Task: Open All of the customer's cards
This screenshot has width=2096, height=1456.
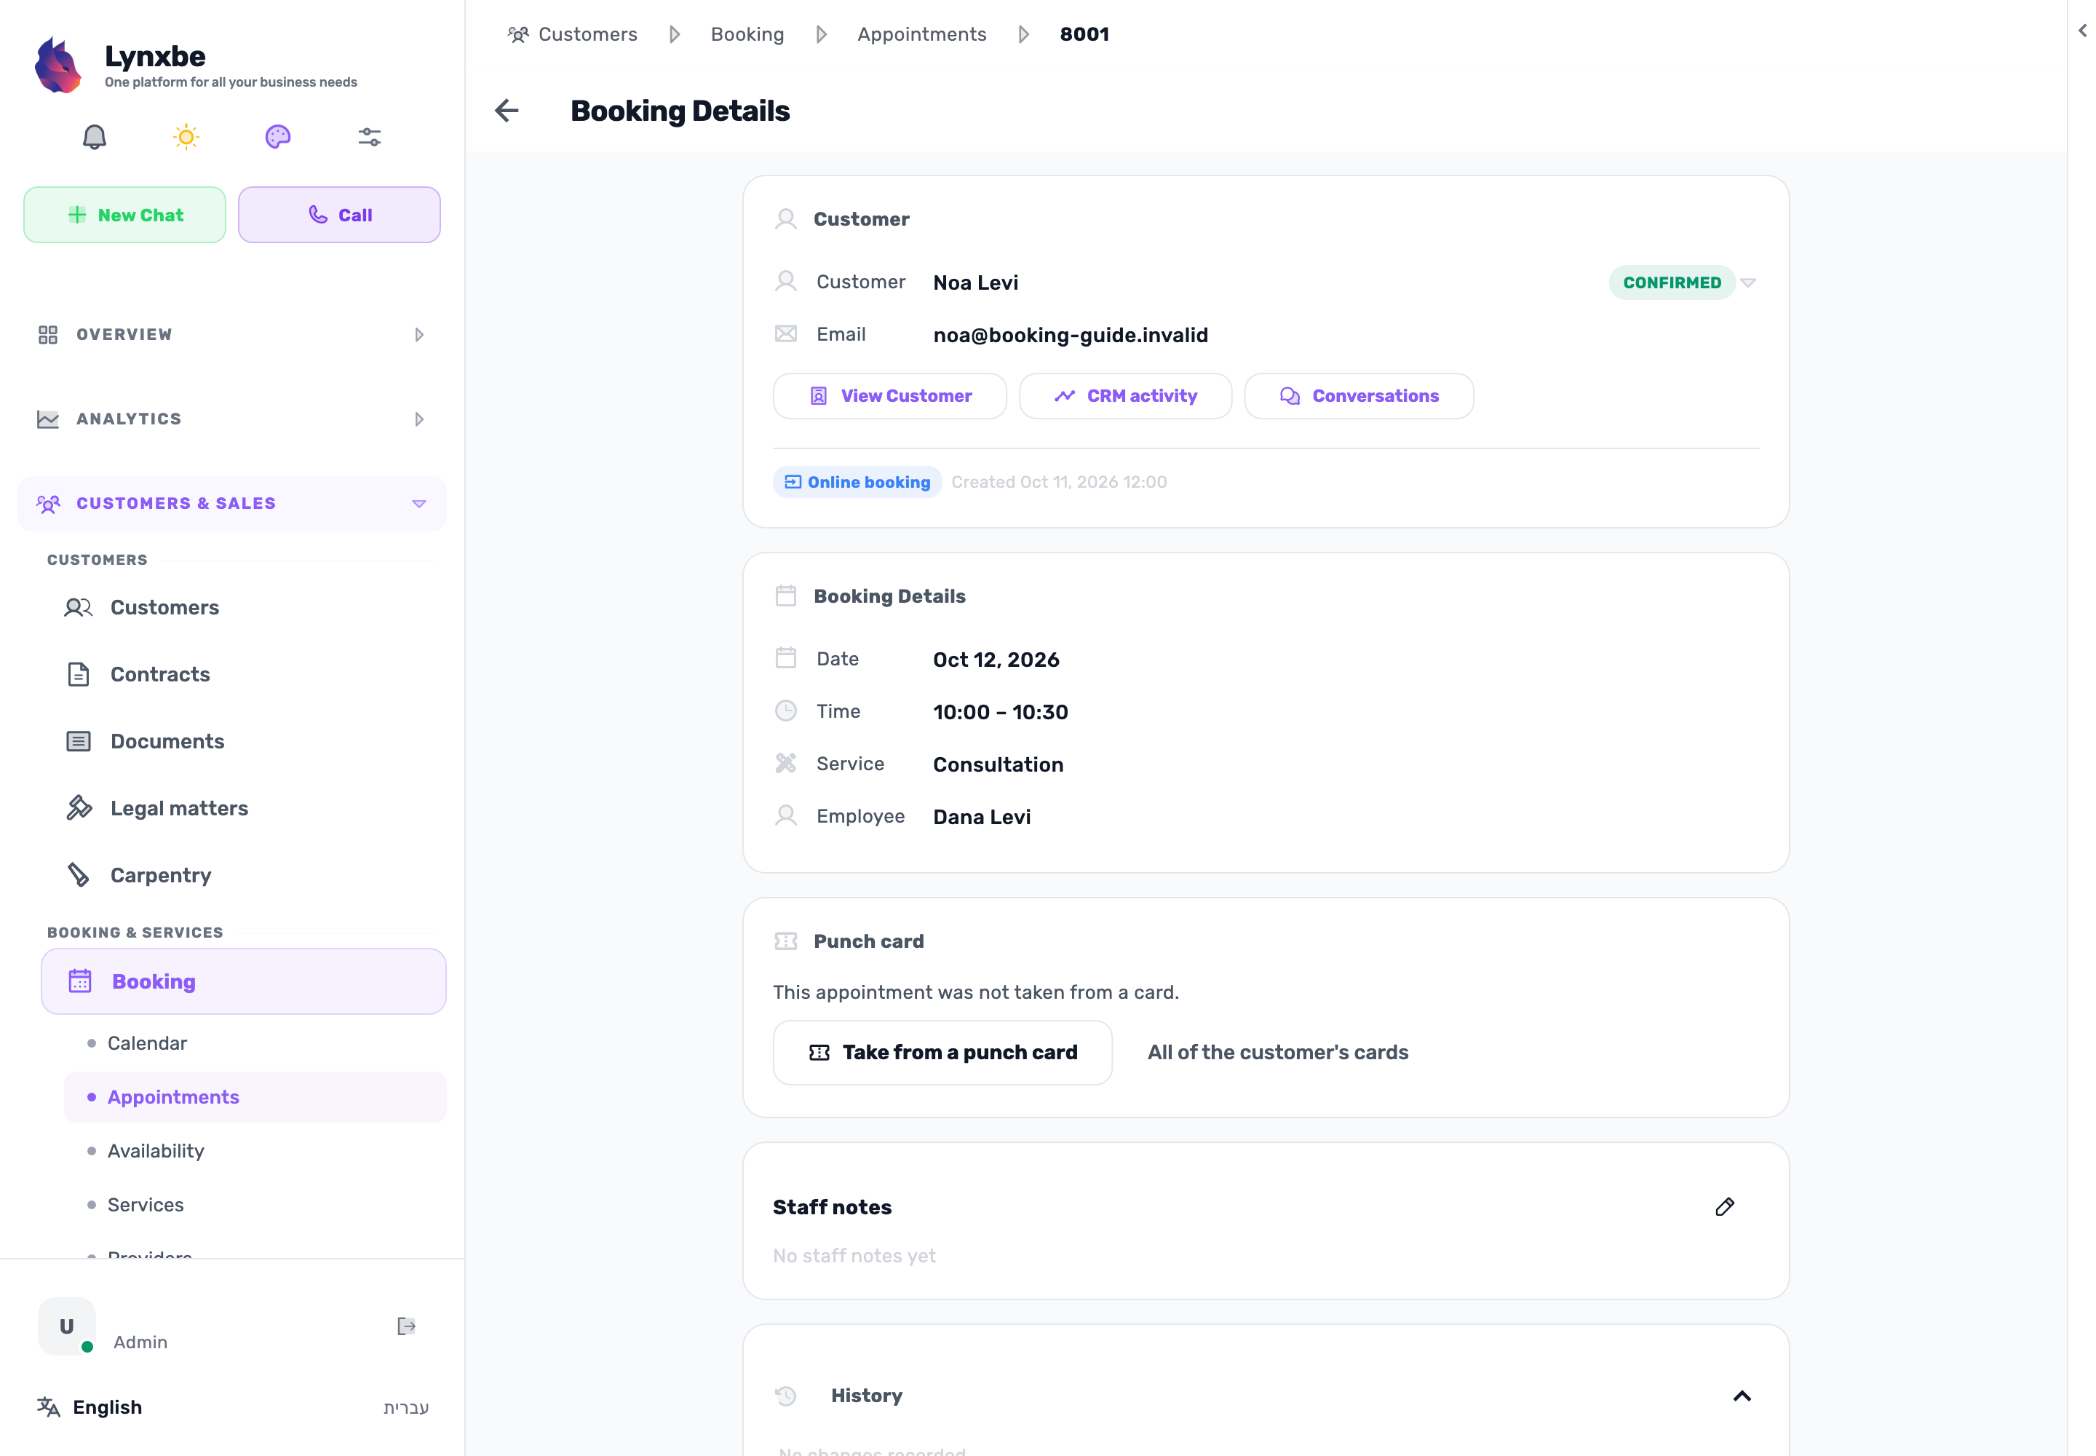Action: tap(1277, 1052)
